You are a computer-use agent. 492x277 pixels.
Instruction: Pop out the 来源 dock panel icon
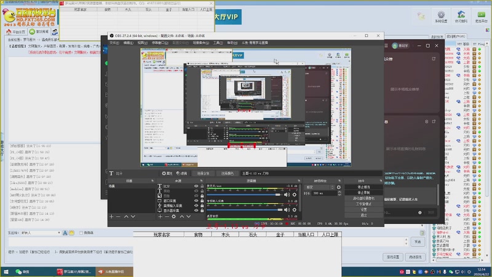201,181
